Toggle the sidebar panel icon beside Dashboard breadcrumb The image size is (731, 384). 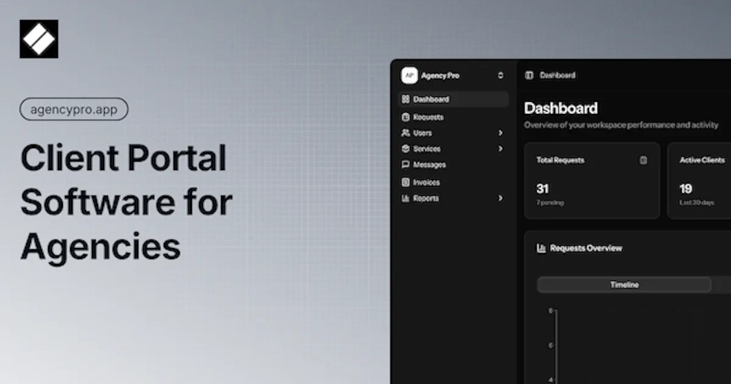click(529, 76)
